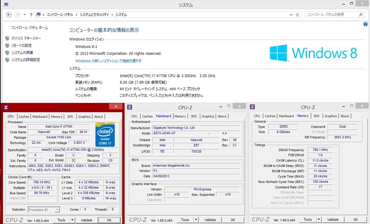This screenshot has height=224, width=370.
Task: Click Tools button in red CPU-Z window
Action: tap(61, 220)
